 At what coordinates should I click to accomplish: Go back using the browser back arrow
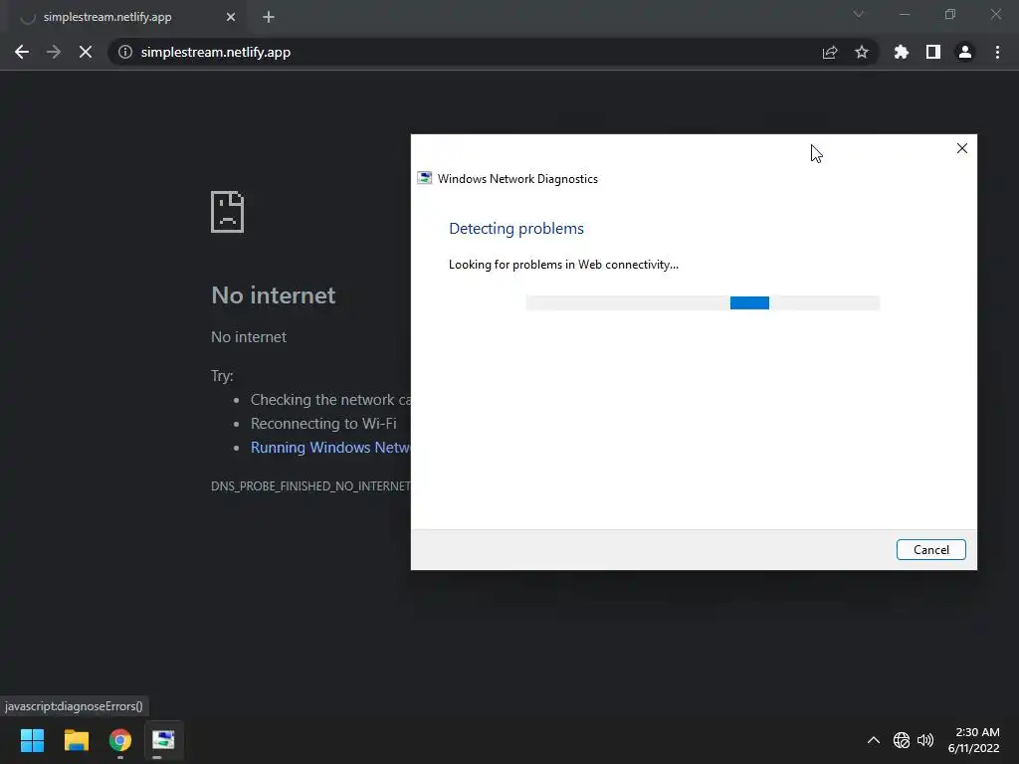click(22, 52)
